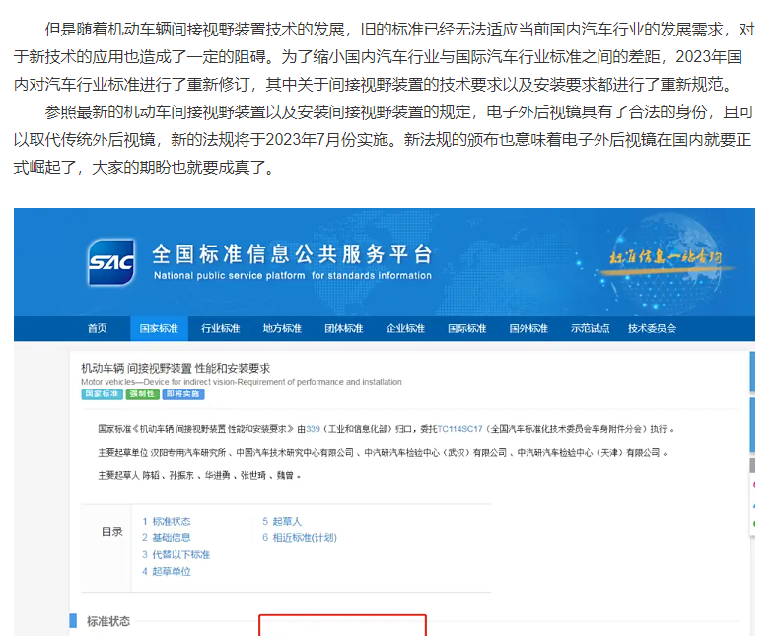This screenshot has height=636, width=775.
Task: Click the 标准状态 section heading
Action: click(108, 621)
